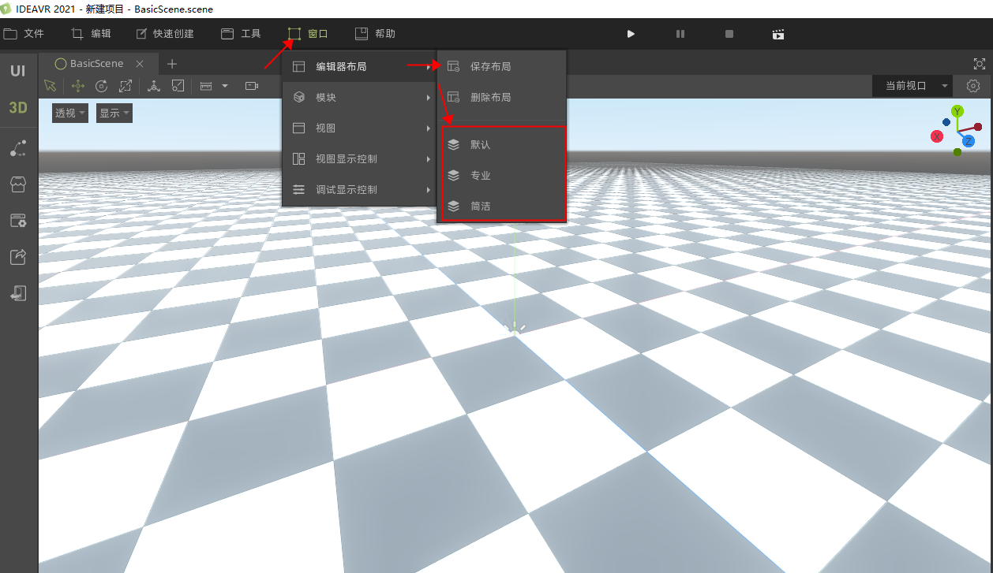Open the window settings sidebar icon
Image resolution: width=993 pixels, height=573 pixels.
(17, 221)
